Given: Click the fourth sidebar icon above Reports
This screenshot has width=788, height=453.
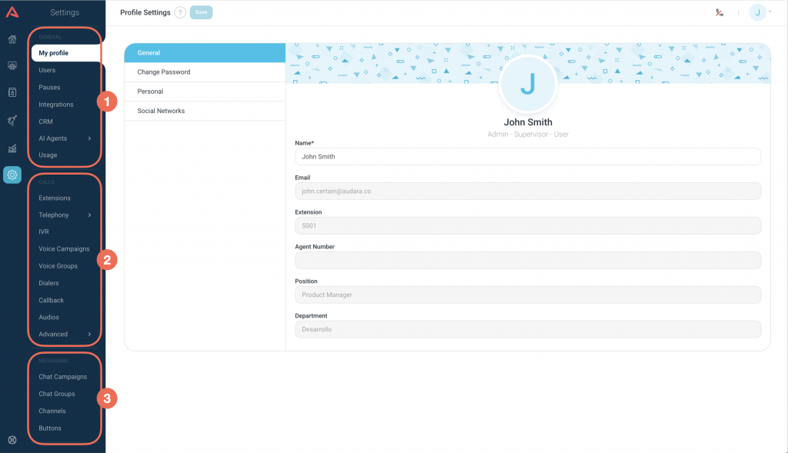Looking at the screenshot, I should click(12, 120).
